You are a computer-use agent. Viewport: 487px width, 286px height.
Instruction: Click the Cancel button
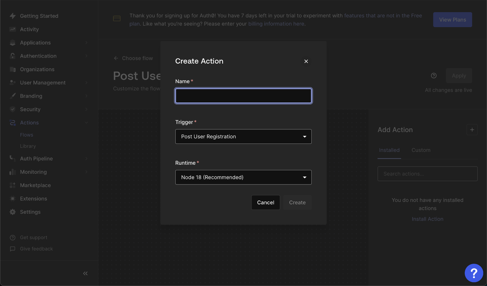coord(266,203)
